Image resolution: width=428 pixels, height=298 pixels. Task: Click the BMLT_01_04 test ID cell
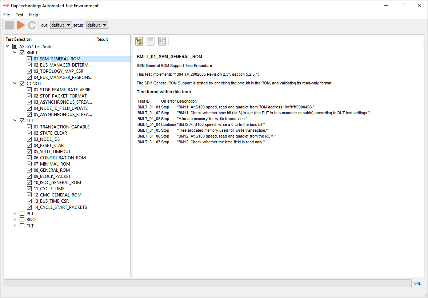point(149,124)
